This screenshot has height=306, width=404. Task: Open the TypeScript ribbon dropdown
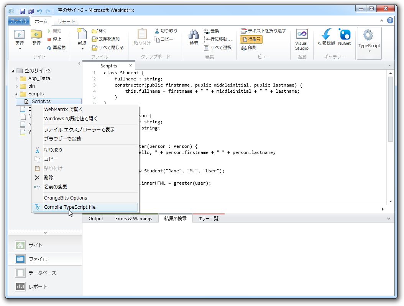point(369,43)
